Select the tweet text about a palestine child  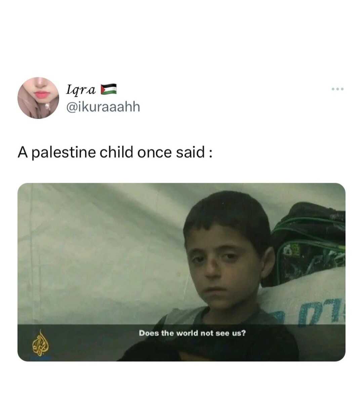point(115,152)
